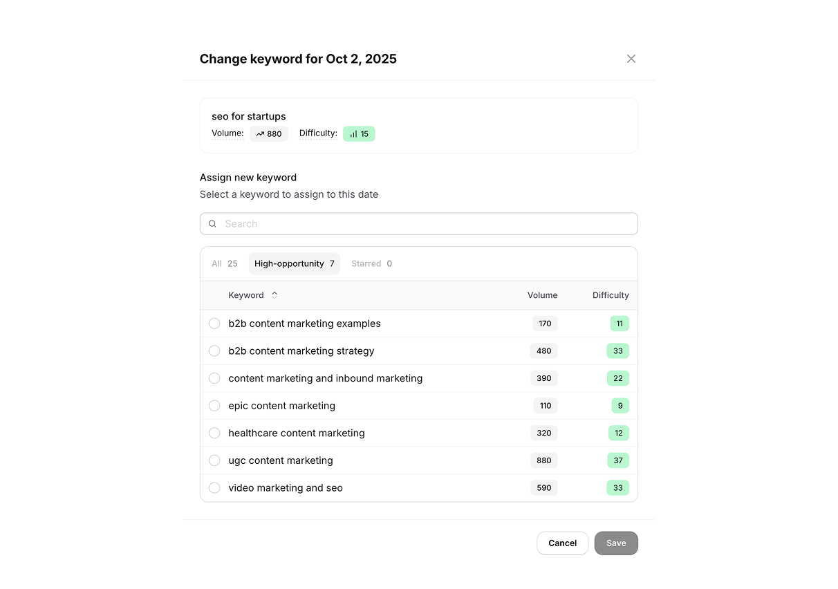Click the volume trend arrow icon
This screenshot has width=838, height=589.
(260, 134)
